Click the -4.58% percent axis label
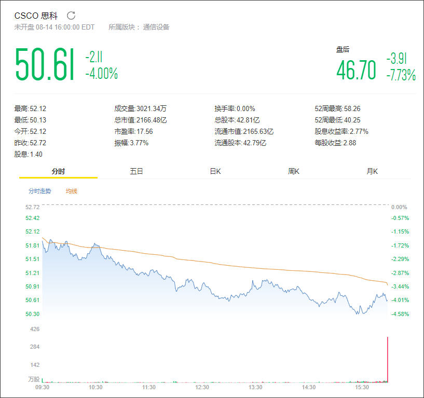The image size is (424, 398). pos(400,314)
